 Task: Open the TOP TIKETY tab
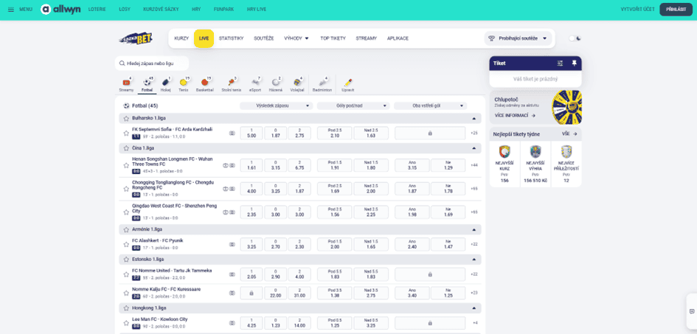333,38
